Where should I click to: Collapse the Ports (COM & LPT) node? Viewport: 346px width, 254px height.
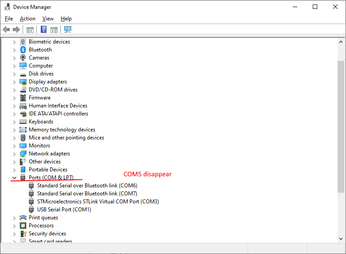pos(14,178)
